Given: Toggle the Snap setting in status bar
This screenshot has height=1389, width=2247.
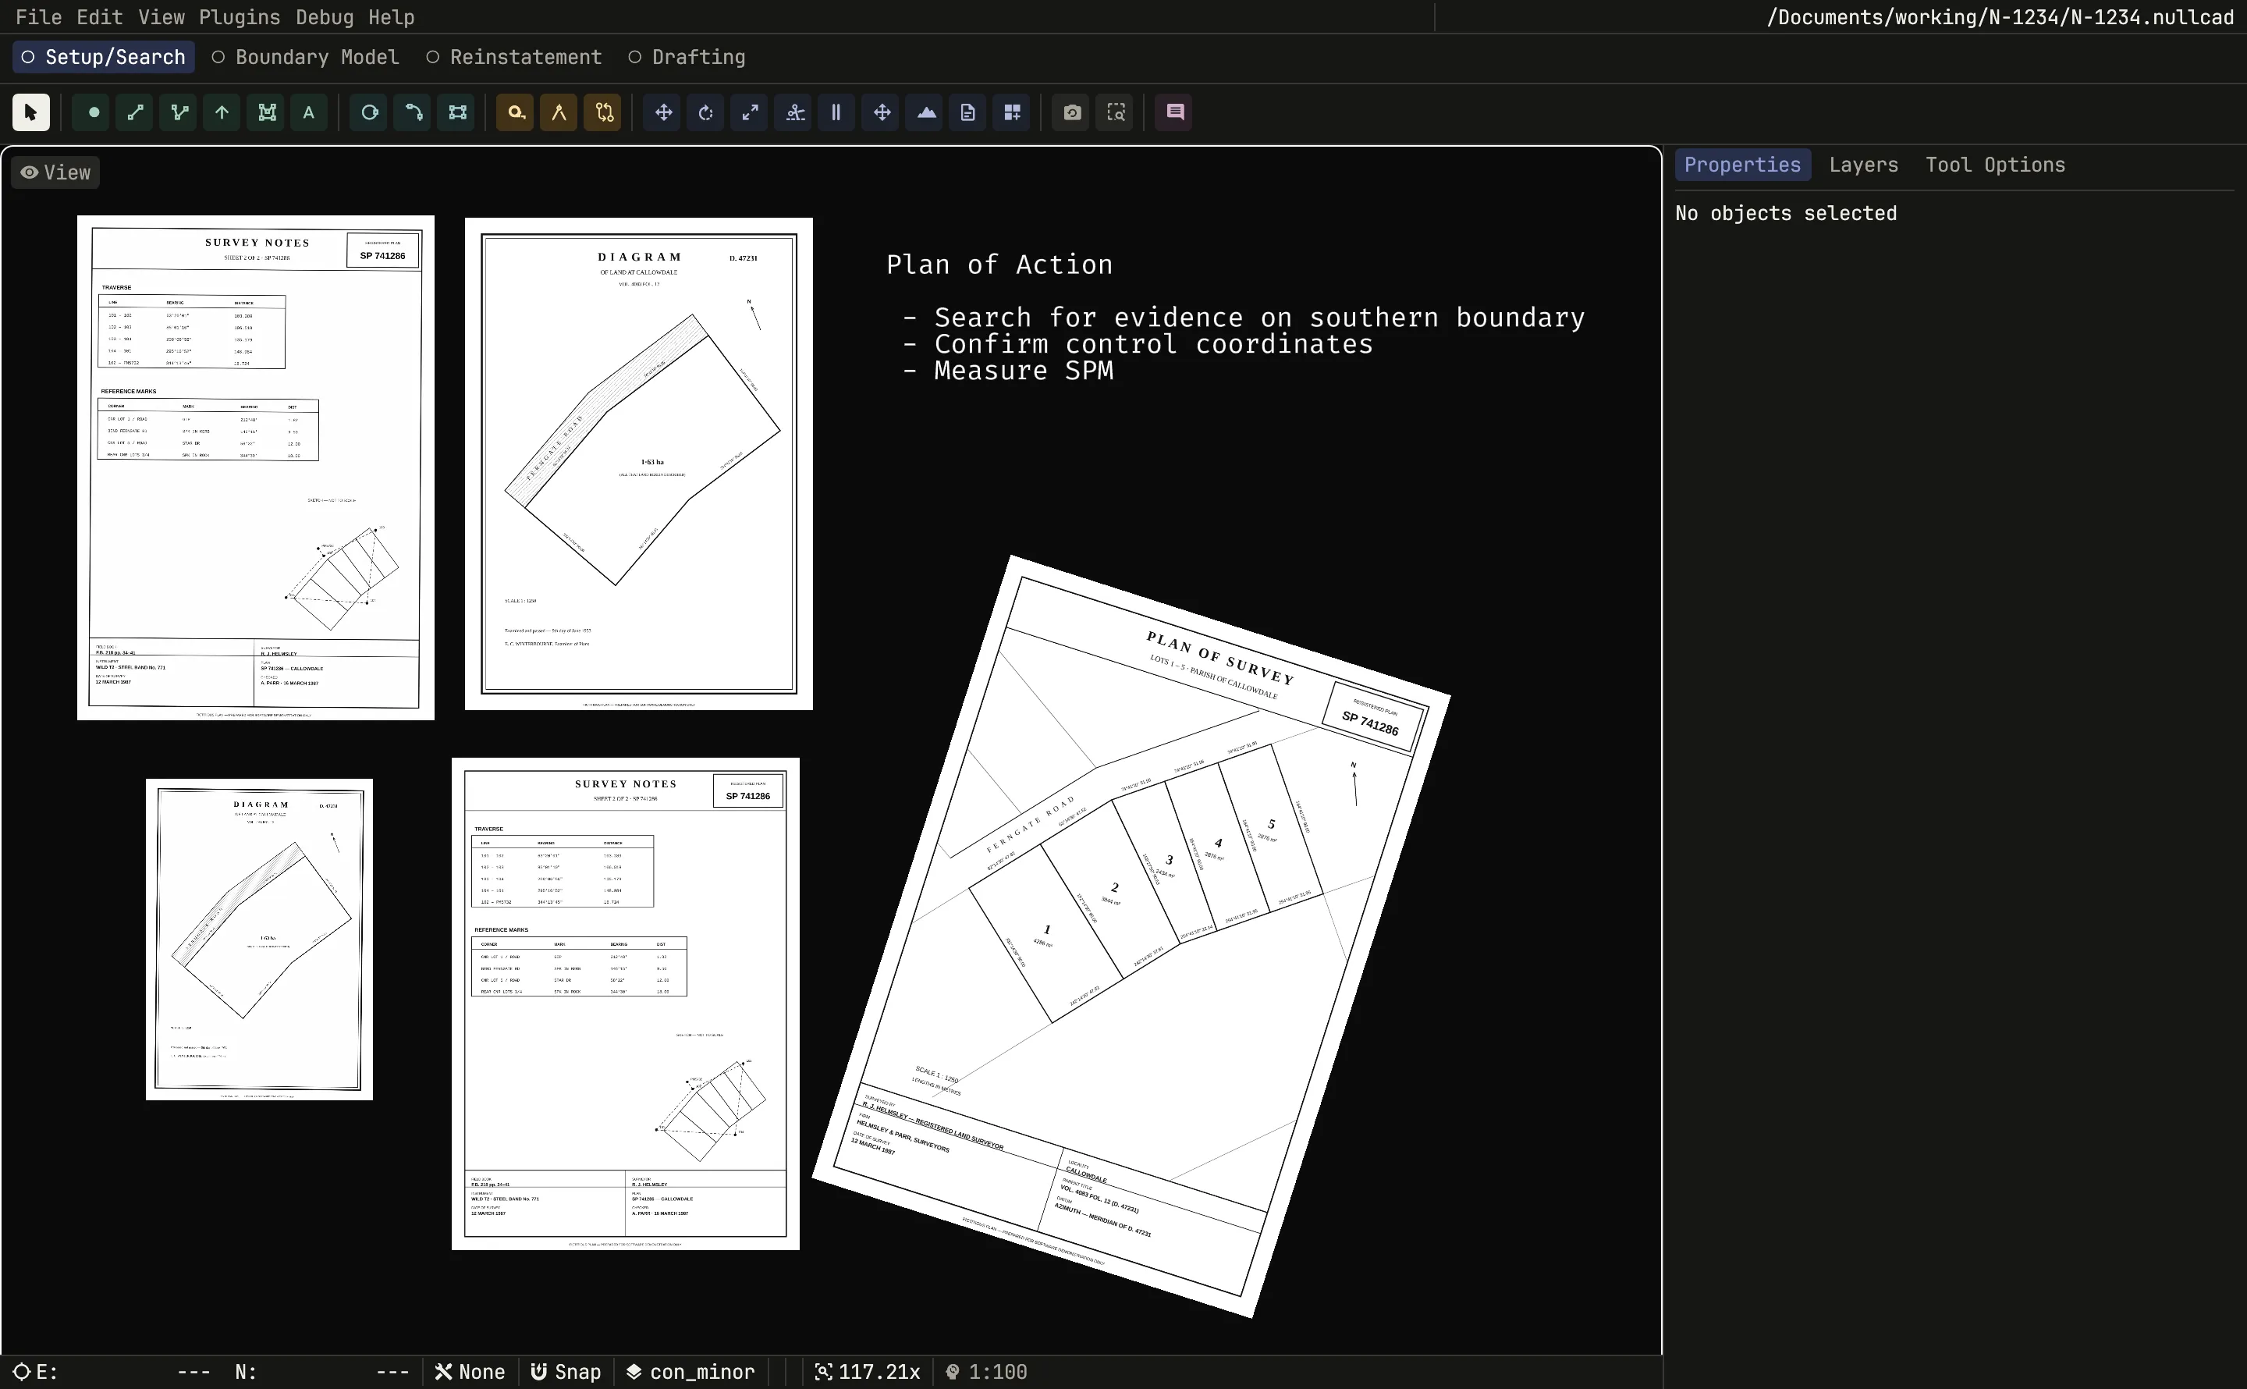Looking at the screenshot, I should (566, 1372).
